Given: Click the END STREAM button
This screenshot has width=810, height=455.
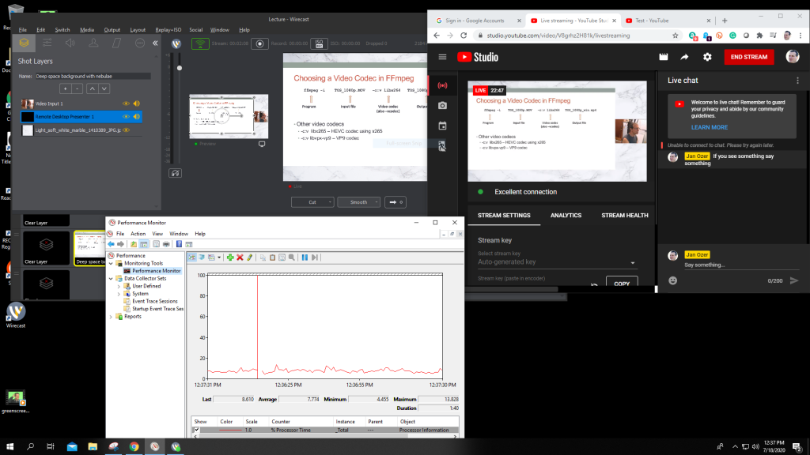Looking at the screenshot, I should pos(748,57).
